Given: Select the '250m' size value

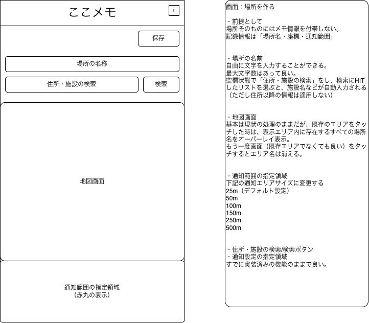Looking at the screenshot, I should point(234,220).
